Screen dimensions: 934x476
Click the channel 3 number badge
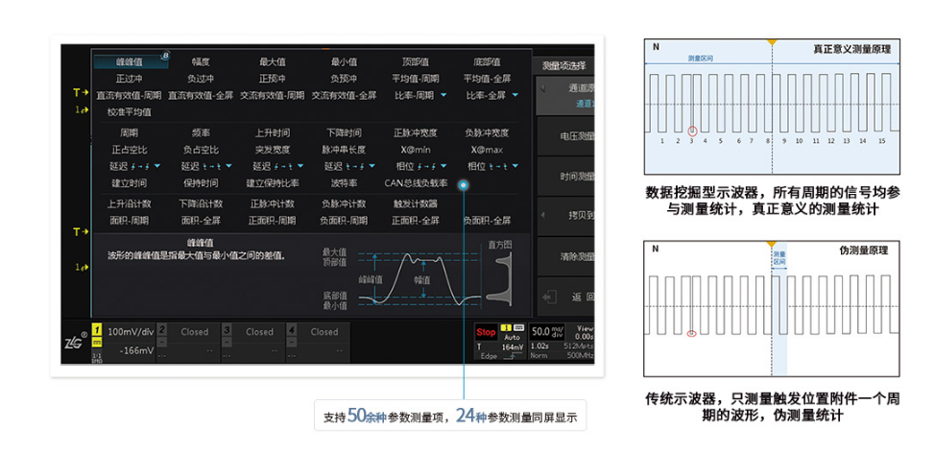(227, 329)
